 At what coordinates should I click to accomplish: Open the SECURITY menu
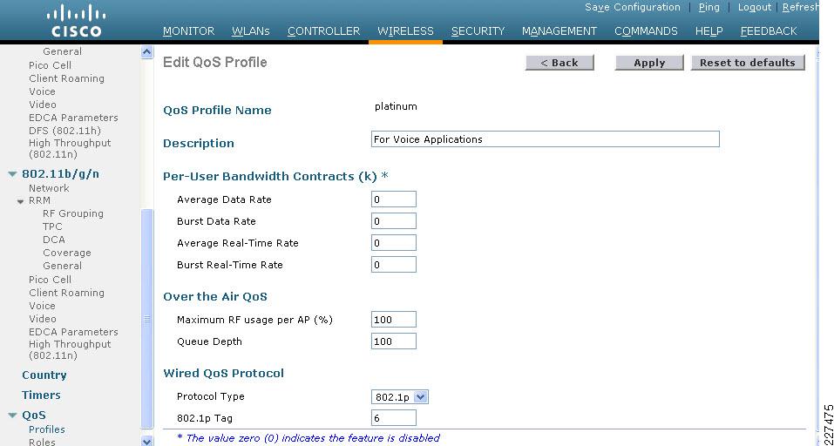[478, 31]
